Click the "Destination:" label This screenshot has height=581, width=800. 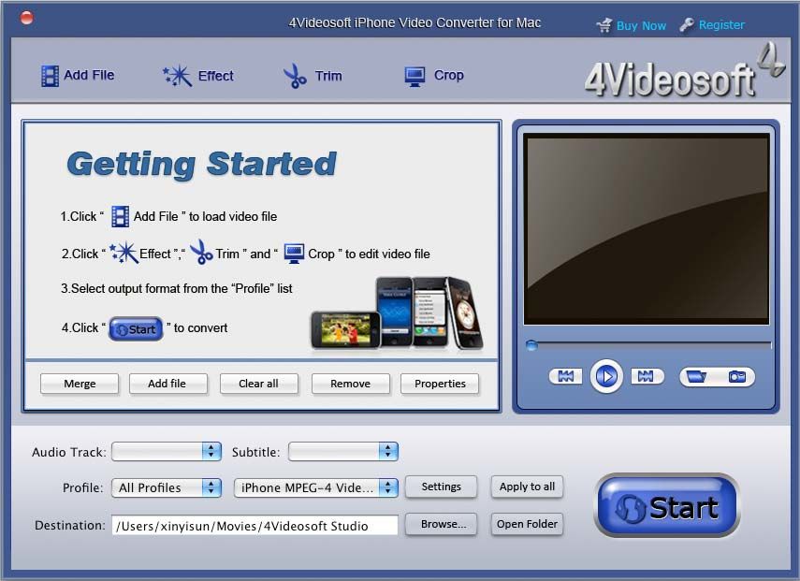70,525
